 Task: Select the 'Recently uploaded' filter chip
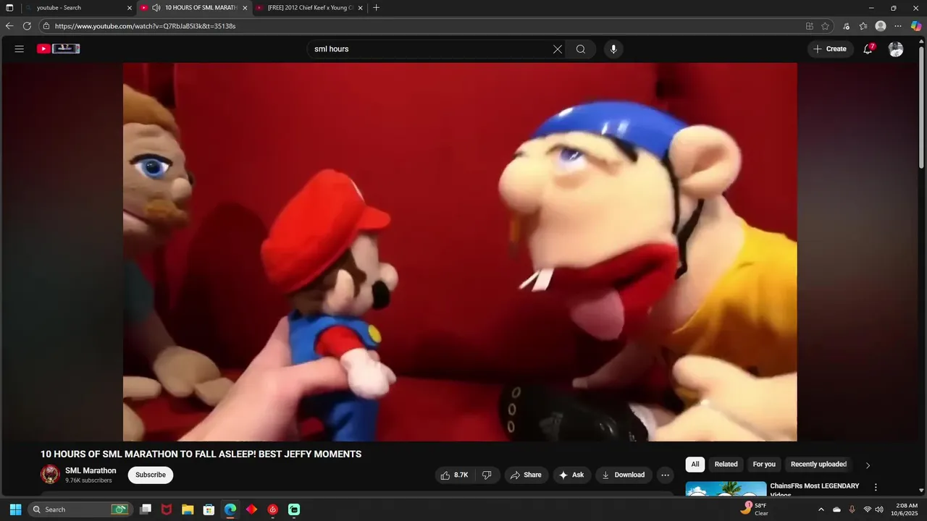coord(818,465)
